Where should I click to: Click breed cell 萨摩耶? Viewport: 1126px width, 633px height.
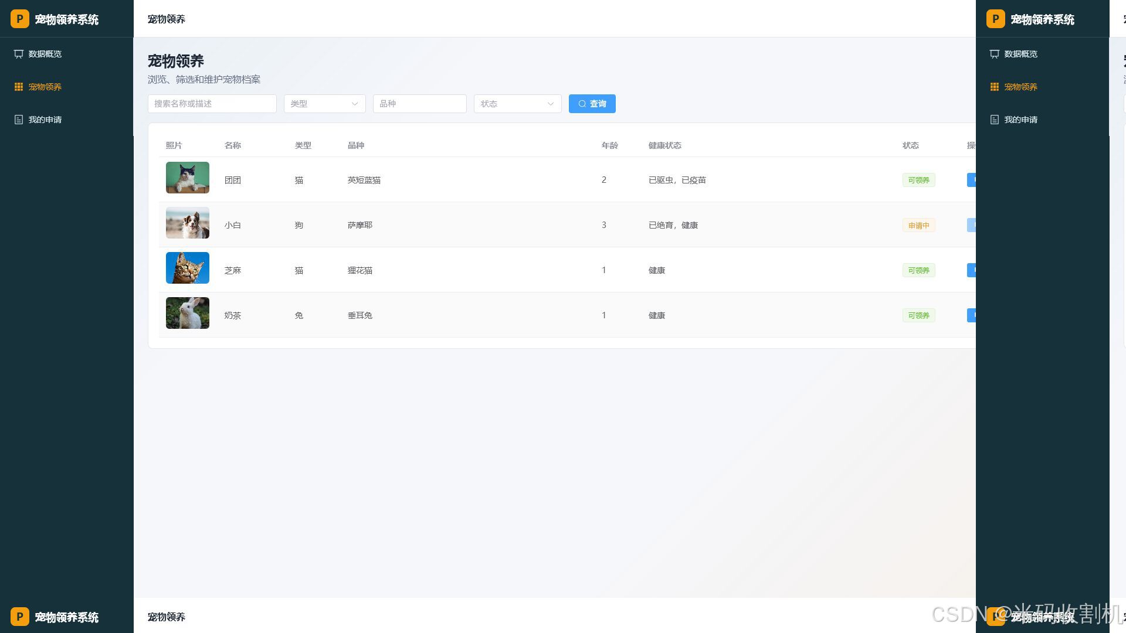pos(360,225)
